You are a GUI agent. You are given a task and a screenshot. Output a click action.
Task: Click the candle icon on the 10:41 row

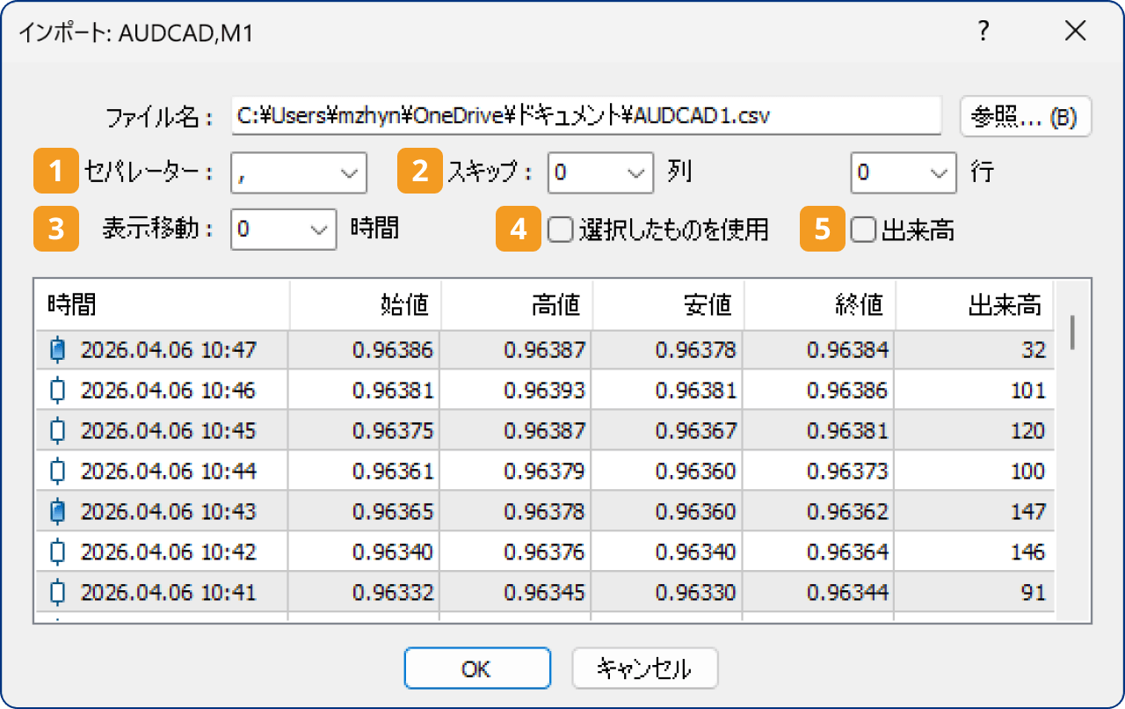coord(57,592)
